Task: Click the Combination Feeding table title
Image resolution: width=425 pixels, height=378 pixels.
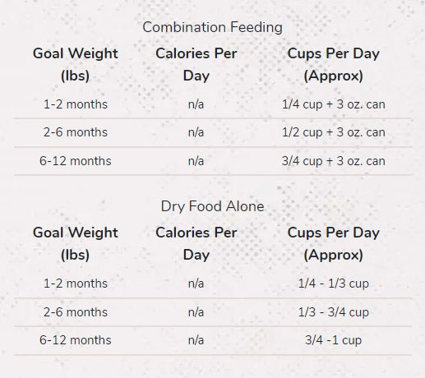Action: [x=212, y=27]
